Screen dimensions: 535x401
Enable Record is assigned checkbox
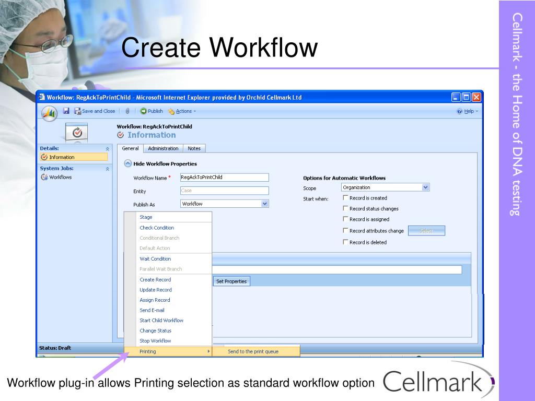click(x=346, y=219)
